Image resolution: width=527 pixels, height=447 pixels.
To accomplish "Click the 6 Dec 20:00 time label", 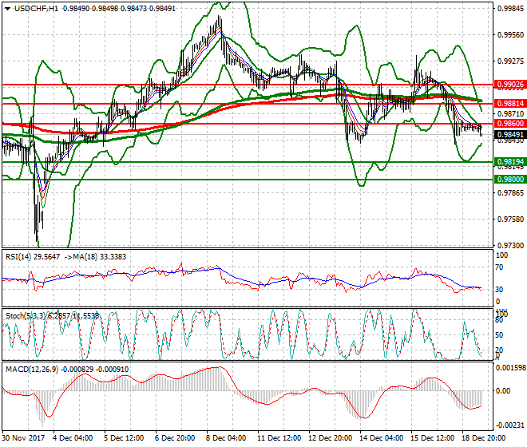I will [175, 438].
